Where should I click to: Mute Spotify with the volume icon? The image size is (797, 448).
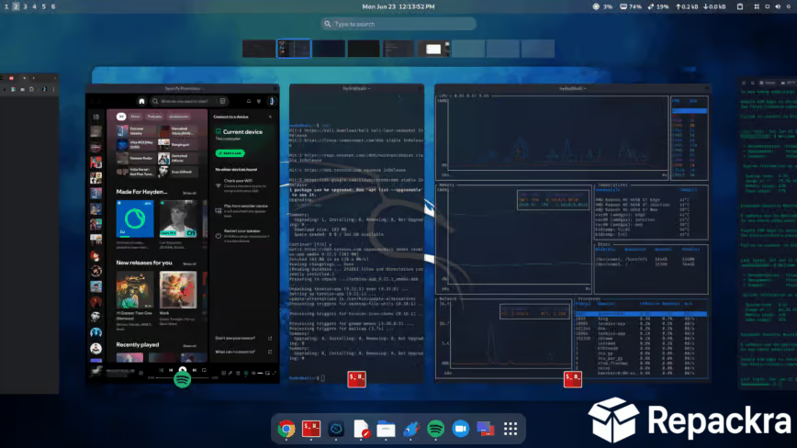coord(253,373)
